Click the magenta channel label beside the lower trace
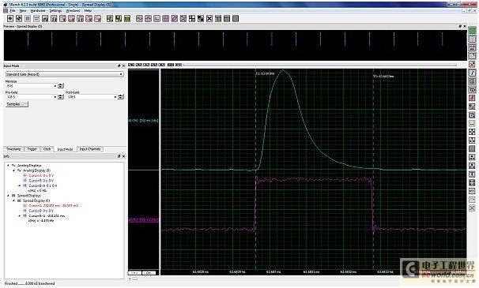Image resolution: width=479 pixels, height=288 pixels. [144, 220]
